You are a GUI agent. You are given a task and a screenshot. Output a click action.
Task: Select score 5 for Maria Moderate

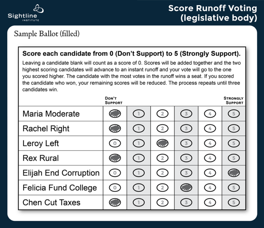point(234,114)
